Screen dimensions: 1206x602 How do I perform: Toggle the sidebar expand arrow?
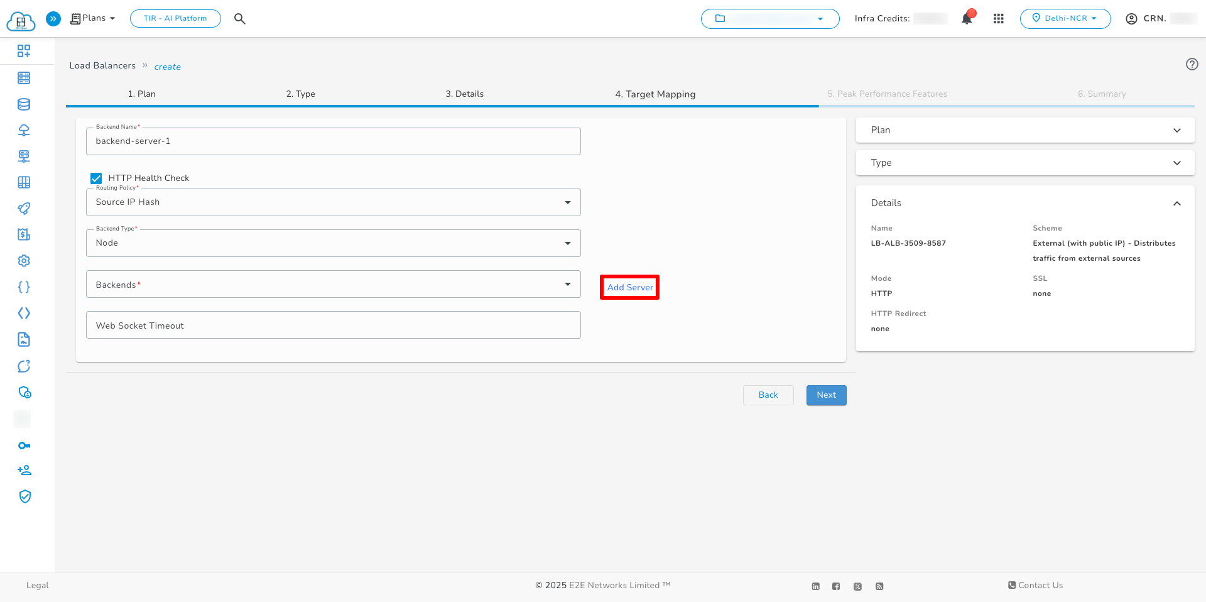53,18
